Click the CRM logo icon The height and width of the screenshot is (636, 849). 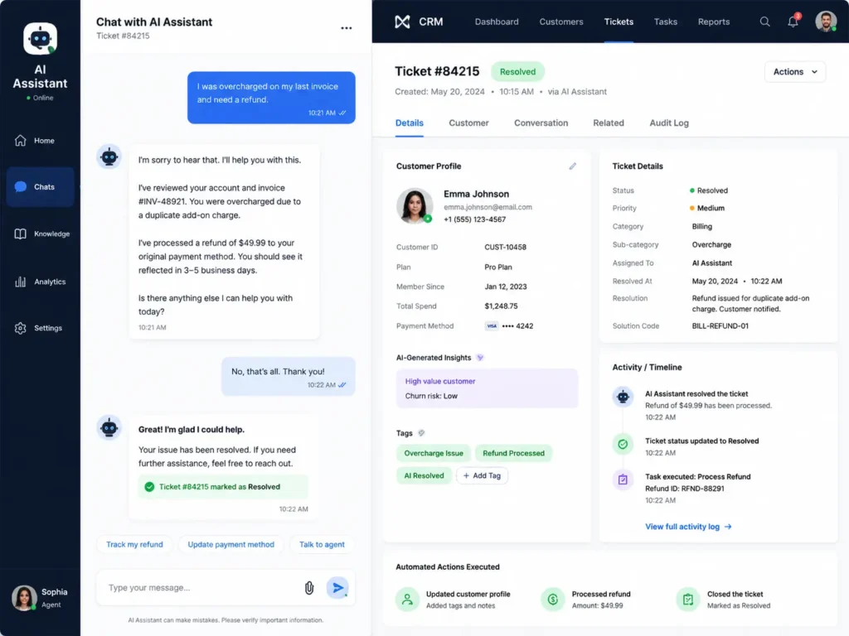tap(402, 22)
